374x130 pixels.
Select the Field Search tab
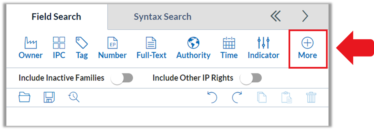tap(56, 17)
